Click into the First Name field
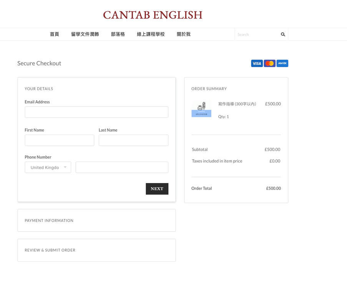This screenshot has width=347, height=307. 59,140
